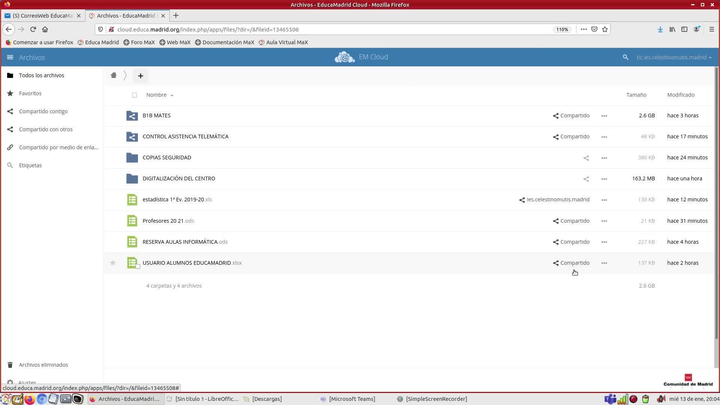Click the Home folder breadcrumb icon
Image resolution: width=720 pixels, height=405 pixels.
(114, 75)
